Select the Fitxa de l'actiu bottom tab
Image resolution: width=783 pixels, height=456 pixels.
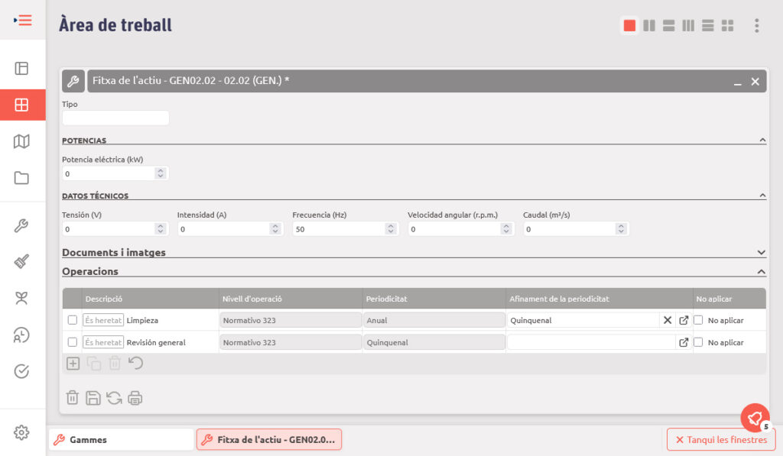pos(269,439)
